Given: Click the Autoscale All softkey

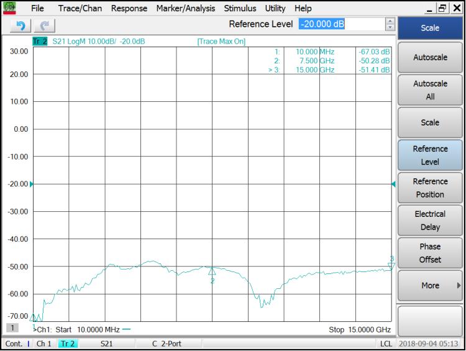Looking at the screenshot, I should [430, 90].
